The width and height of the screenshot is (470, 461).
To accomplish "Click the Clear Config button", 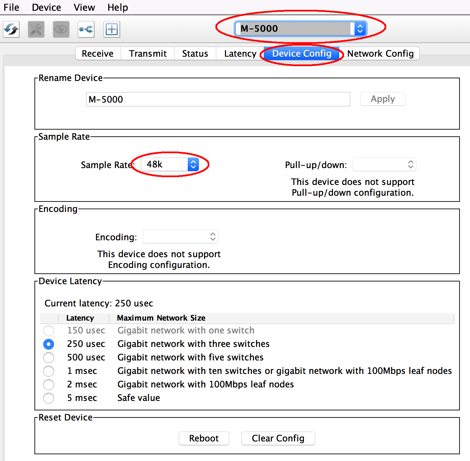I will (278, 438).
